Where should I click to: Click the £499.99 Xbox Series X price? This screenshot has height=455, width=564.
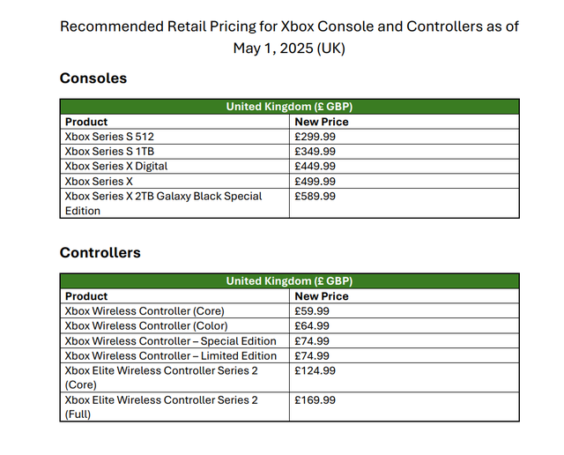click(x=315, y=182)
